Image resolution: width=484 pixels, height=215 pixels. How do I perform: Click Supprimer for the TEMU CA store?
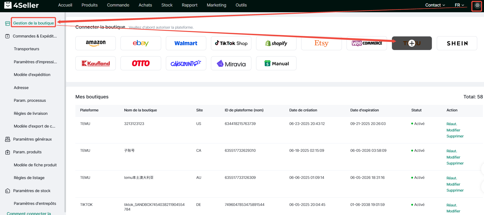click(x=455, y=163)
